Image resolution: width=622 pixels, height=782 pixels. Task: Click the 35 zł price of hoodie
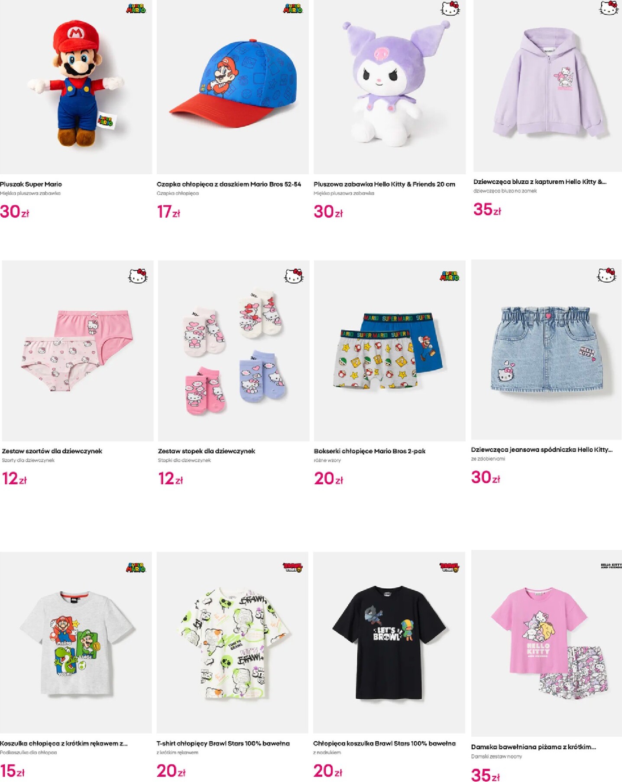(487, 210)
